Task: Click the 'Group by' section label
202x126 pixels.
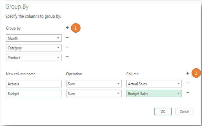Action: click(13, 28)
